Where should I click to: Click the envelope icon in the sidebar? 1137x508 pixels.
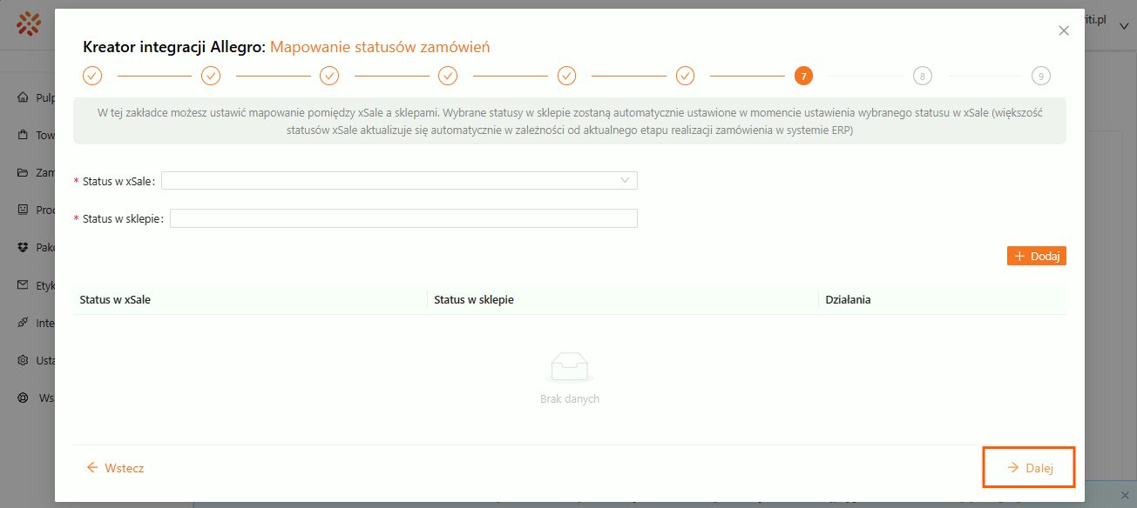coord(24,285)
